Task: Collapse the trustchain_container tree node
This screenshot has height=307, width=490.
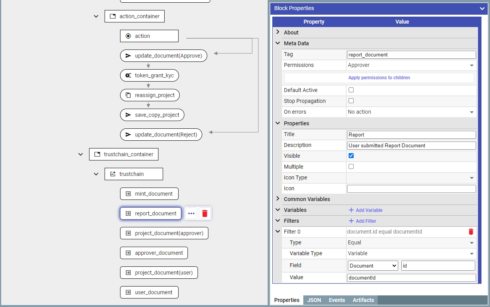Action: (x=81, y=154)
